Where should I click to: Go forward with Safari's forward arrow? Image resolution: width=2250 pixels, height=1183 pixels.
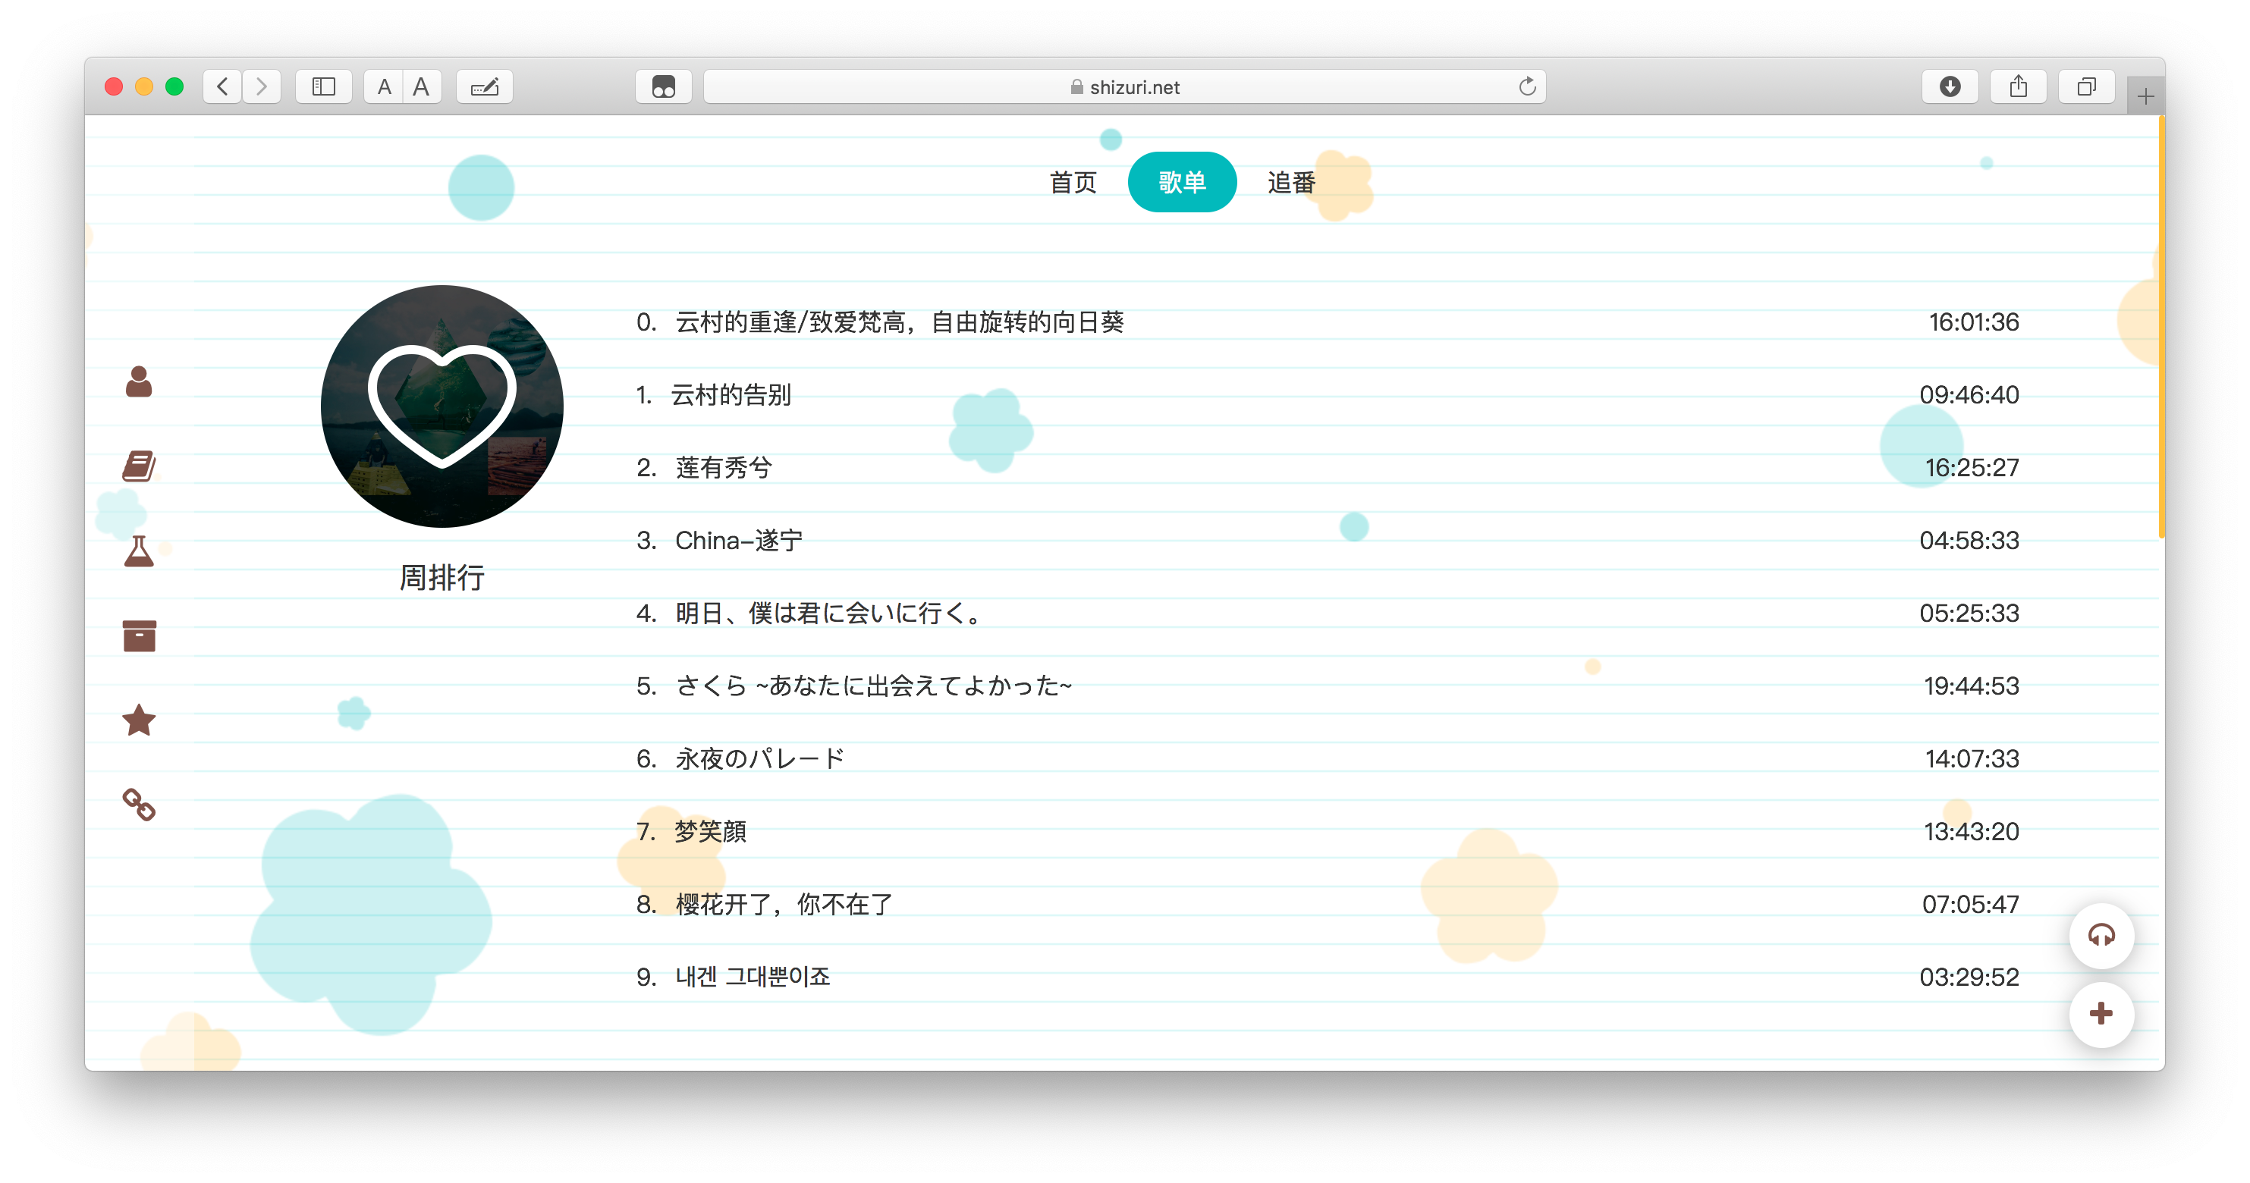261,86
